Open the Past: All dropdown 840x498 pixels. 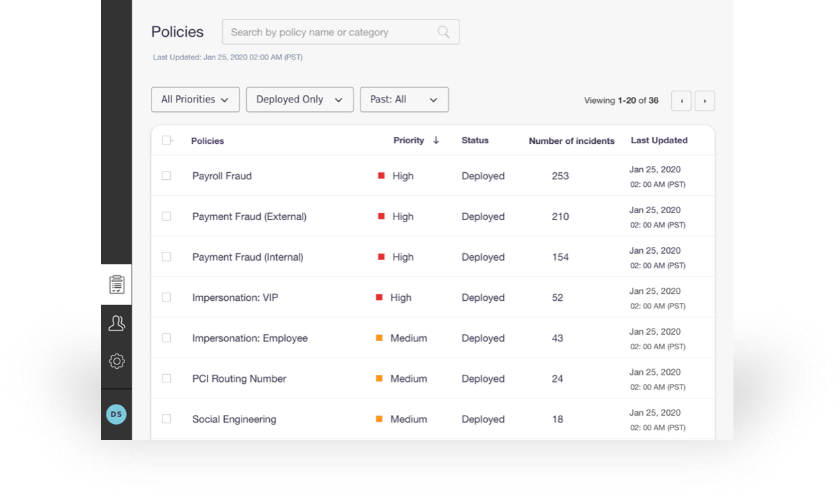click(x=404, y=100)
